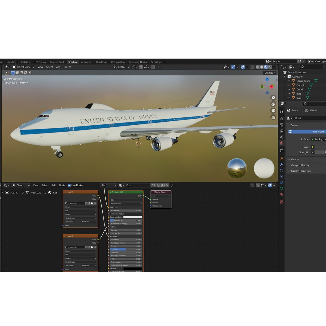
Task: Open the viewport Options popover
Action: click(x=270, y=73)
